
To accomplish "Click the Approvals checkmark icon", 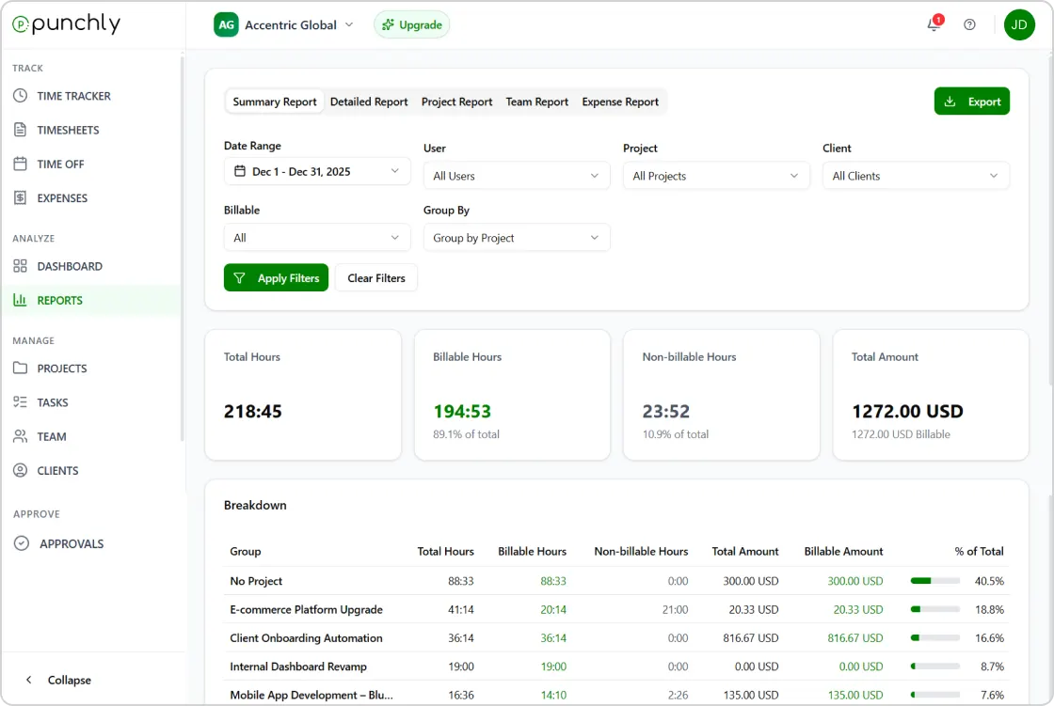I will coord(21,543).
